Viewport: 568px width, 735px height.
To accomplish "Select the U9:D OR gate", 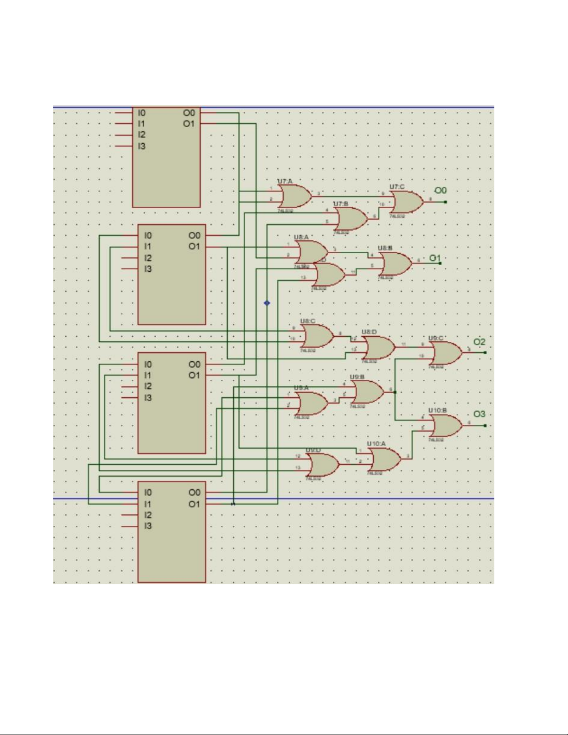I will pos(323,465).
